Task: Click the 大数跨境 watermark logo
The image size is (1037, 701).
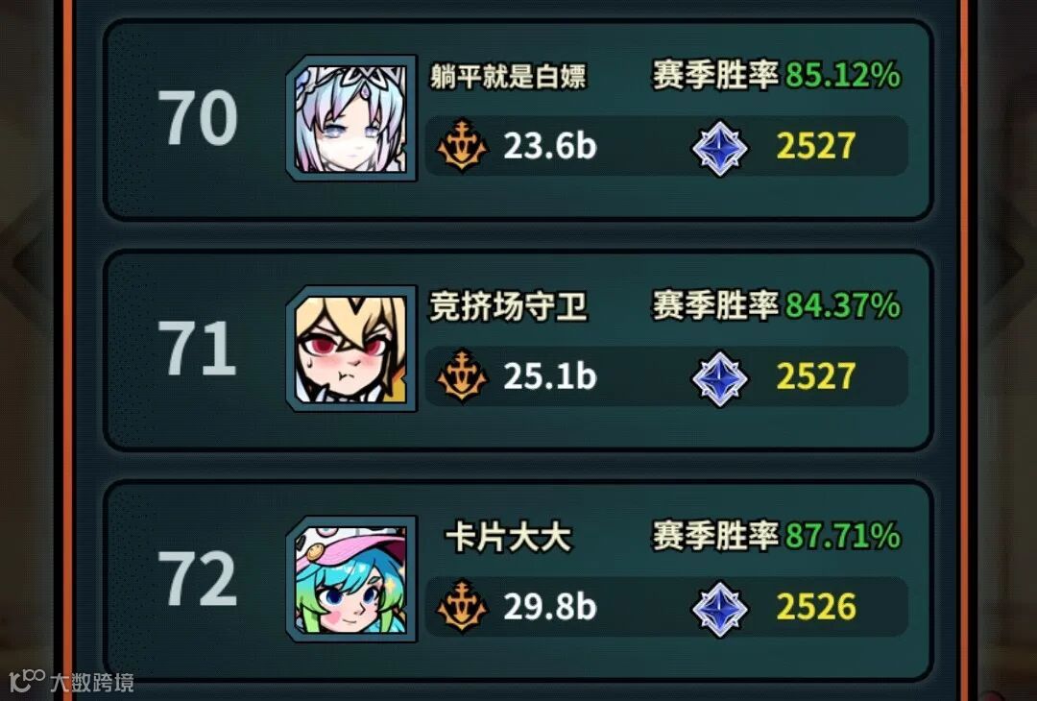Action: click(x=71, y=681)
